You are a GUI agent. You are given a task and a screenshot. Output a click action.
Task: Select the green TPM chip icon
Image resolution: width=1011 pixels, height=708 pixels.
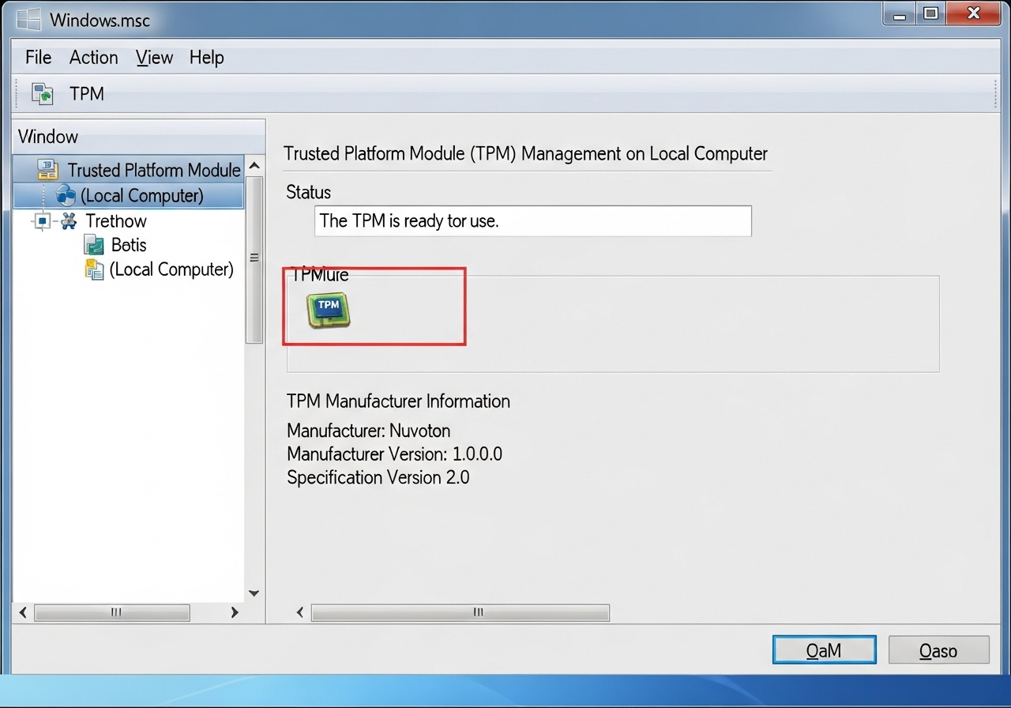point(329,310)
